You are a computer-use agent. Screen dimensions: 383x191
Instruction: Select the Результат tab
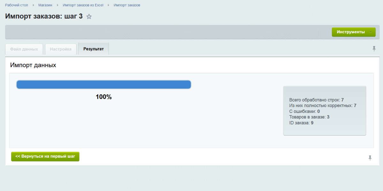click(94, 49)
